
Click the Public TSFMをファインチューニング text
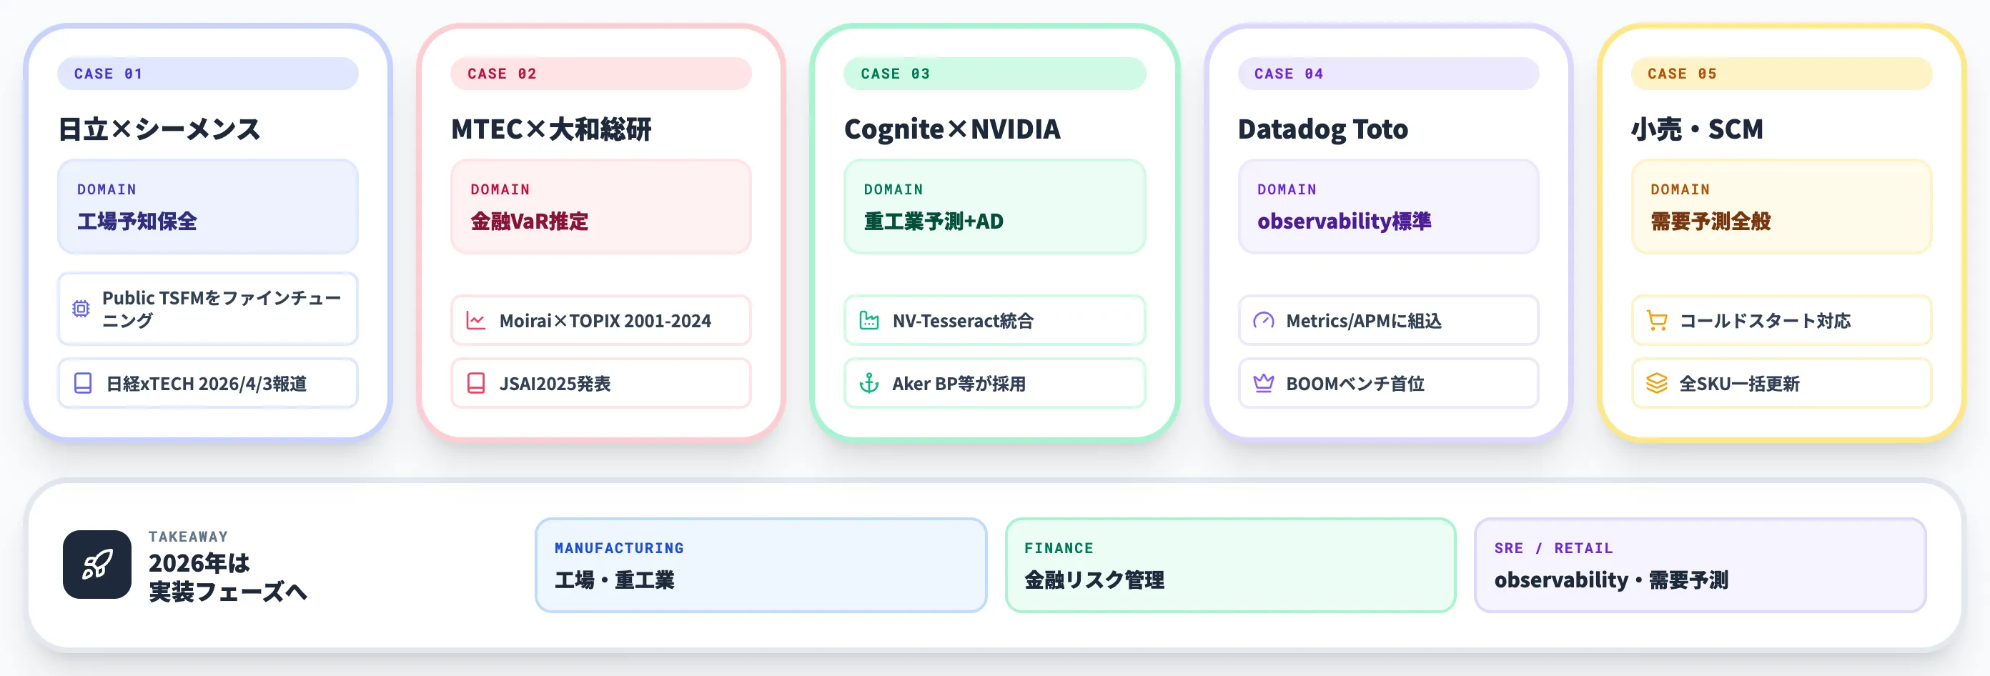tap(222, 309)
